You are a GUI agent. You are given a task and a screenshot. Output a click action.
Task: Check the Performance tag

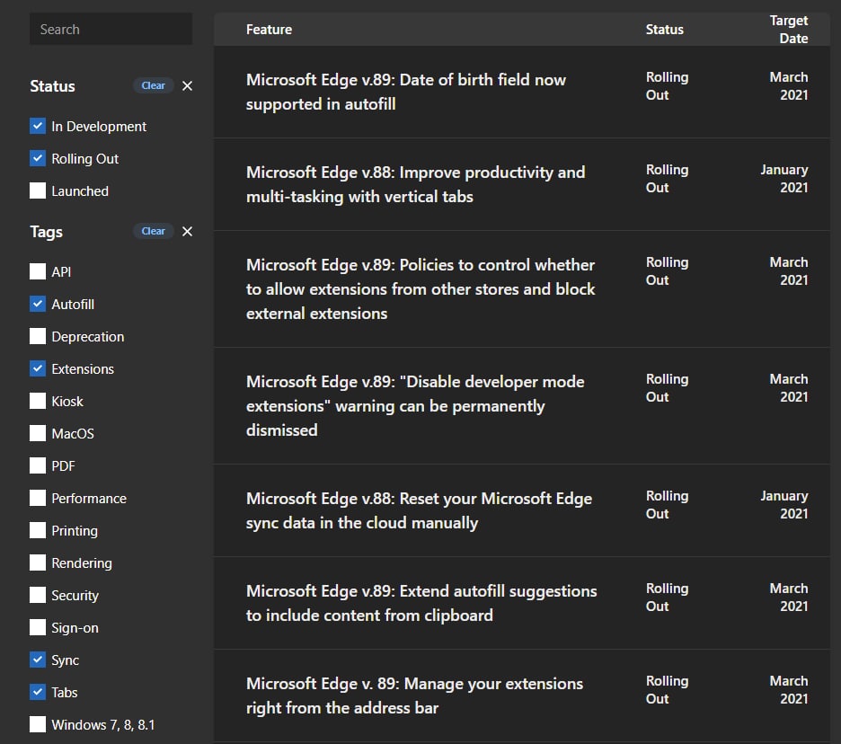tap(38, 498)
